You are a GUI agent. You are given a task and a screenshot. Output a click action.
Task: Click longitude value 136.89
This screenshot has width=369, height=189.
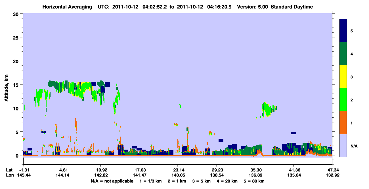tap(255, 175)
